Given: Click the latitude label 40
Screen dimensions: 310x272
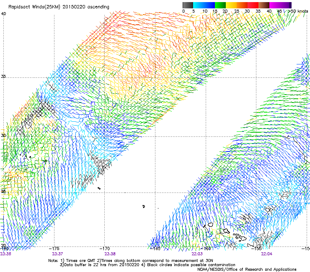Looking at the screenshot, I should point(3,14).
